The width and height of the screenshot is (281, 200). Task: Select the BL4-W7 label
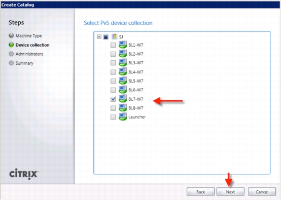136,72
